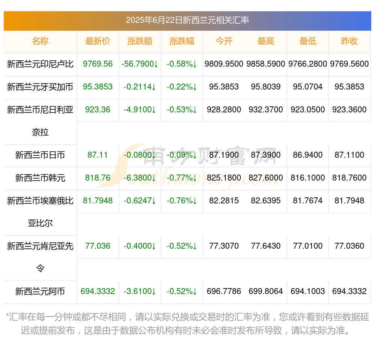The height and width of the screenshot is (342, 375).
Task: Click high value '9858.5900'
Action: [266, 64]
